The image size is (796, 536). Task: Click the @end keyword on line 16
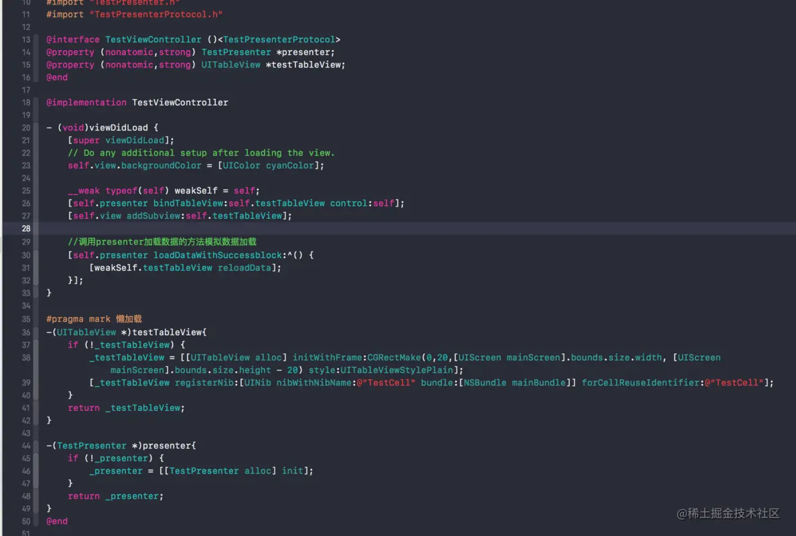click(x=57, y=77)
